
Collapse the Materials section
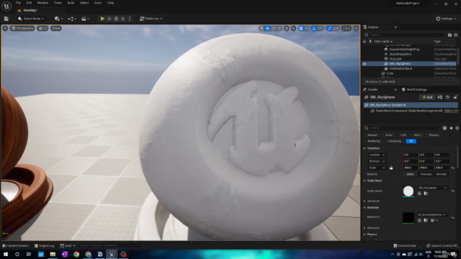click(364, 208)
